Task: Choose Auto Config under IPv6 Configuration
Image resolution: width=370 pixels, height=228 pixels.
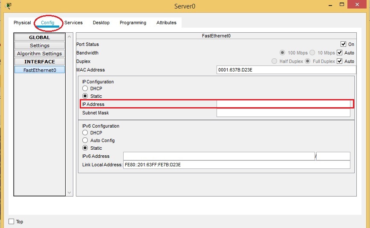Action: [x=85, y=140]
